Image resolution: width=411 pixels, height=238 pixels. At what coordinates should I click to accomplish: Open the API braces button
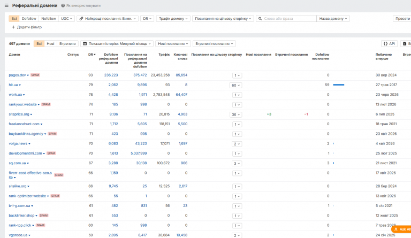coord(389,44)
